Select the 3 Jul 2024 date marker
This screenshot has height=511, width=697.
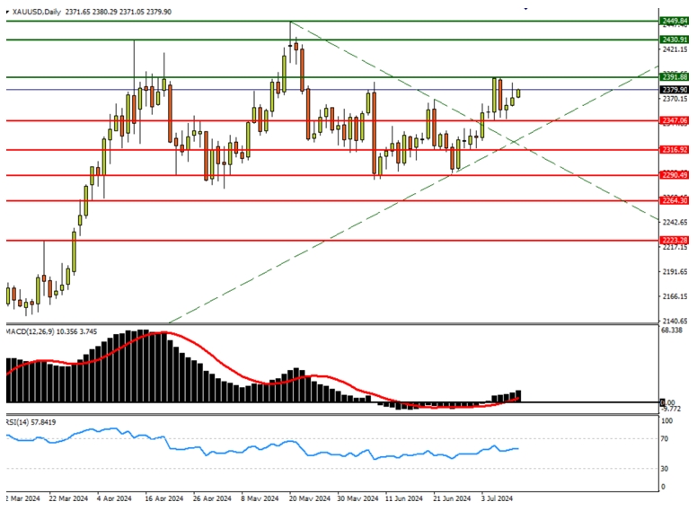coord(496,497)
